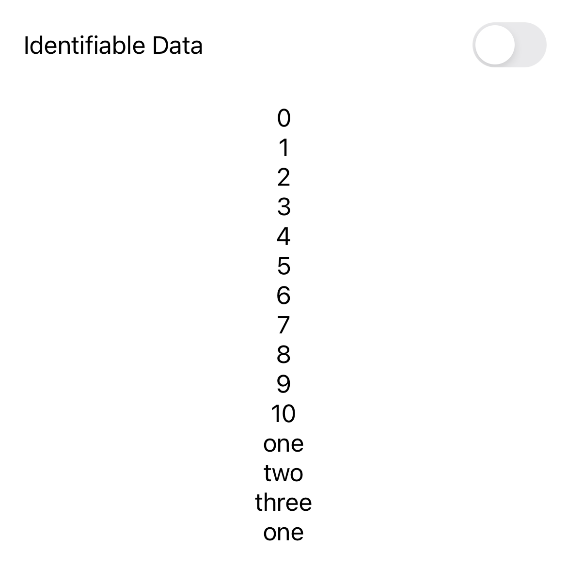
Task: Select item 1 in the list
Action: point(283,147)
